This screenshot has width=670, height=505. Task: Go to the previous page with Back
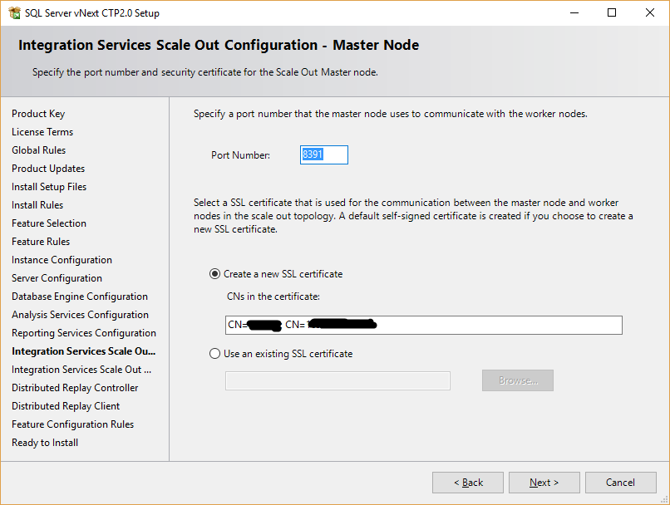(468, 483)
